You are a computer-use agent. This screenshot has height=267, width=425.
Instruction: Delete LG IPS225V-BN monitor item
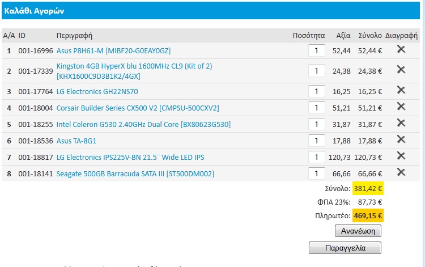[x=401, y=156]
